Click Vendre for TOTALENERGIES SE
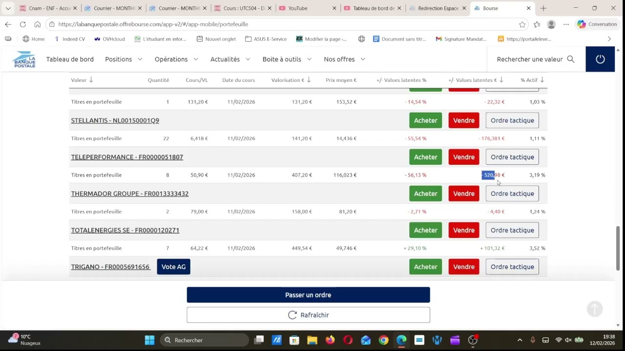Image resolution: width=625 pixels, height=351 pixels. 464,230
